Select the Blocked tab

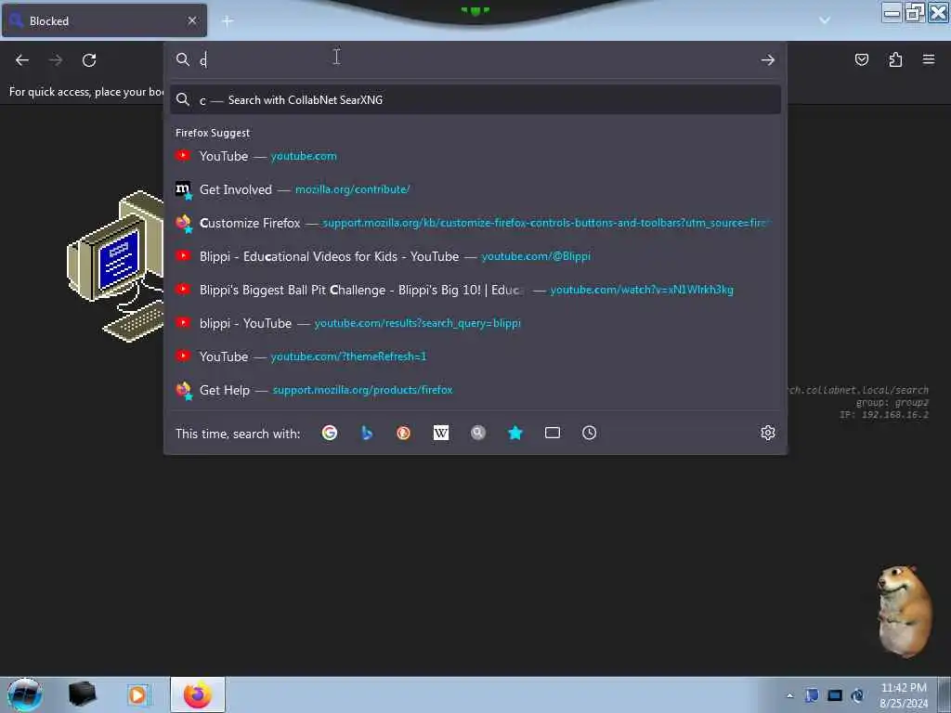(x=104, y=20)
